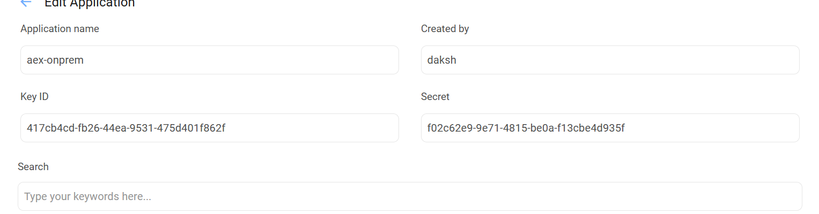Screen dimensions: 819x214
Task: Place cursor on the daksh text
Action: point(441,60)
